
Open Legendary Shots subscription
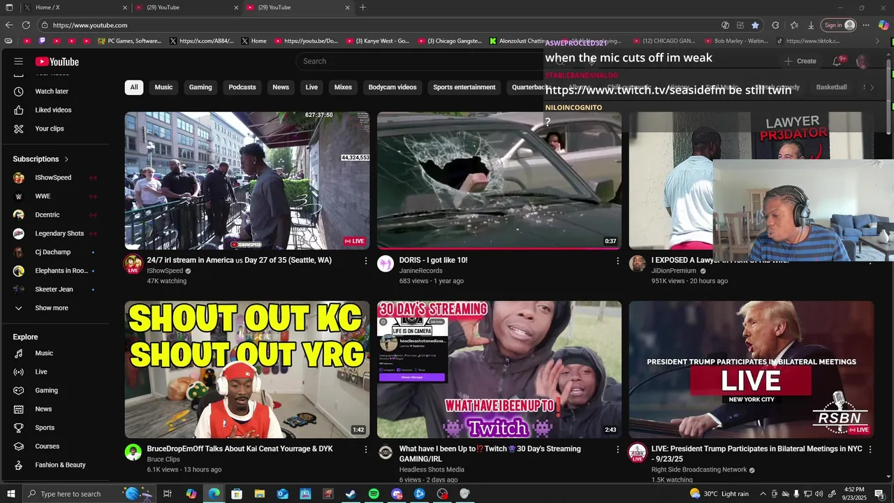[x=59, y=233]
